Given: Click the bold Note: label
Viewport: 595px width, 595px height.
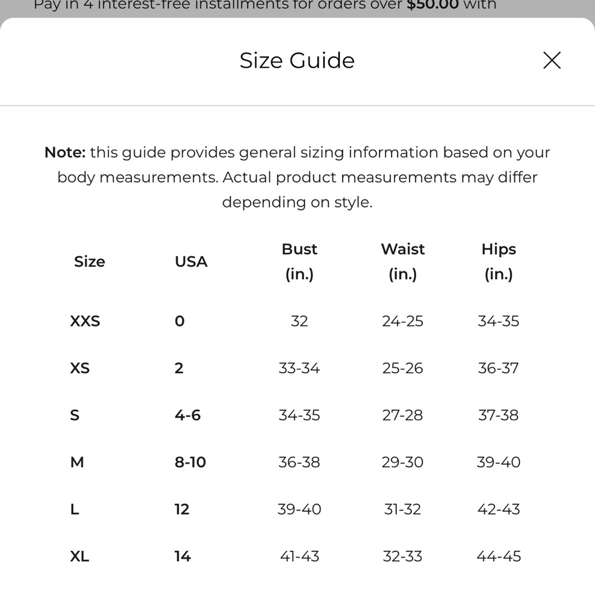Looking at the screenshot, I should 65,152.
